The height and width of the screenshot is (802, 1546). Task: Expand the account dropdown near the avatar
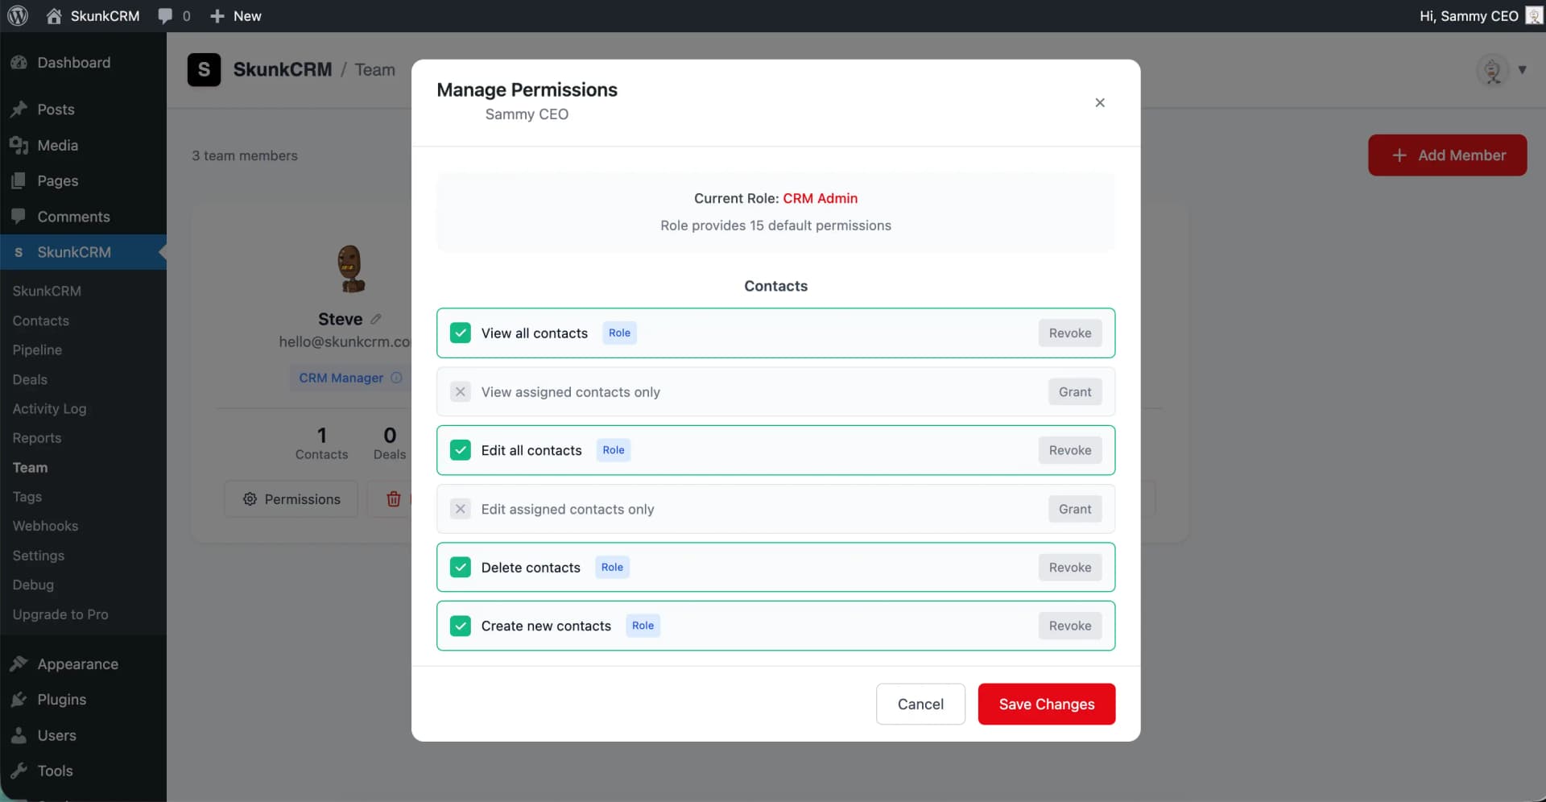point(1522,70)
